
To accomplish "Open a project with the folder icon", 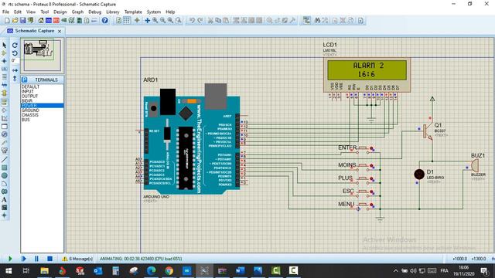I will point(15,21).
